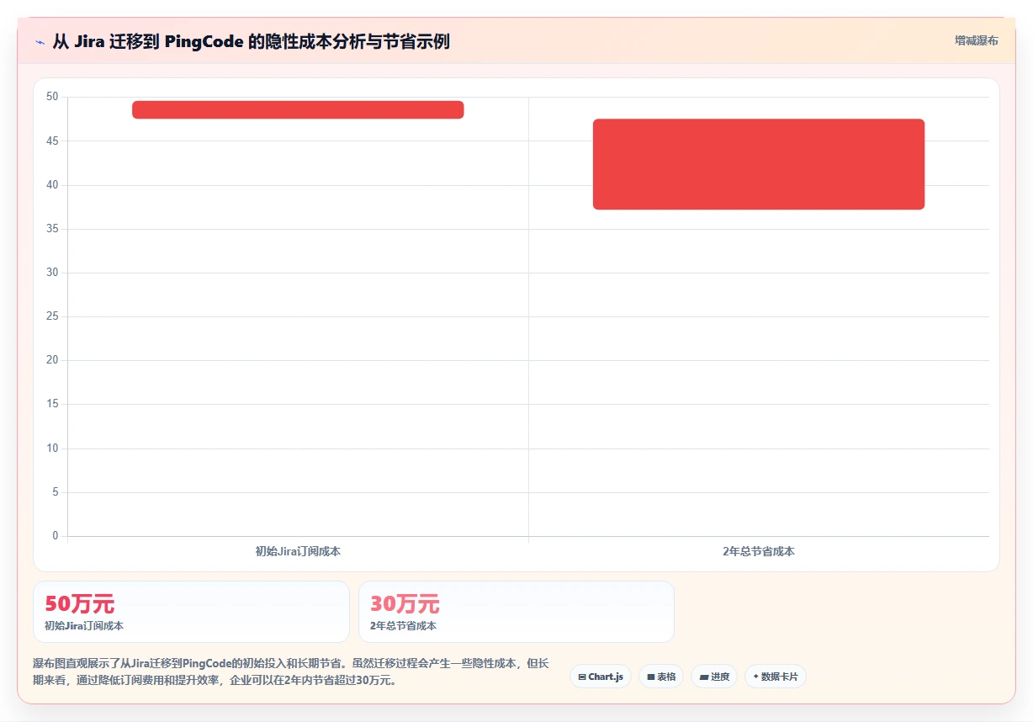This screenshot has height=722, width=1033.
Task: Click the y-axis value 20
Action: point(52,360)
